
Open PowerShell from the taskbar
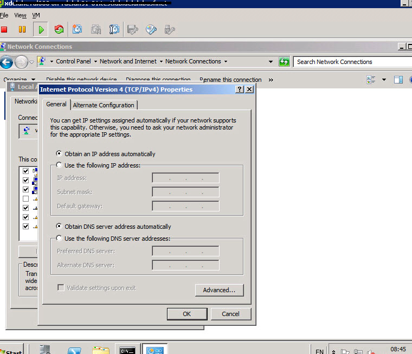coord(74,350)
